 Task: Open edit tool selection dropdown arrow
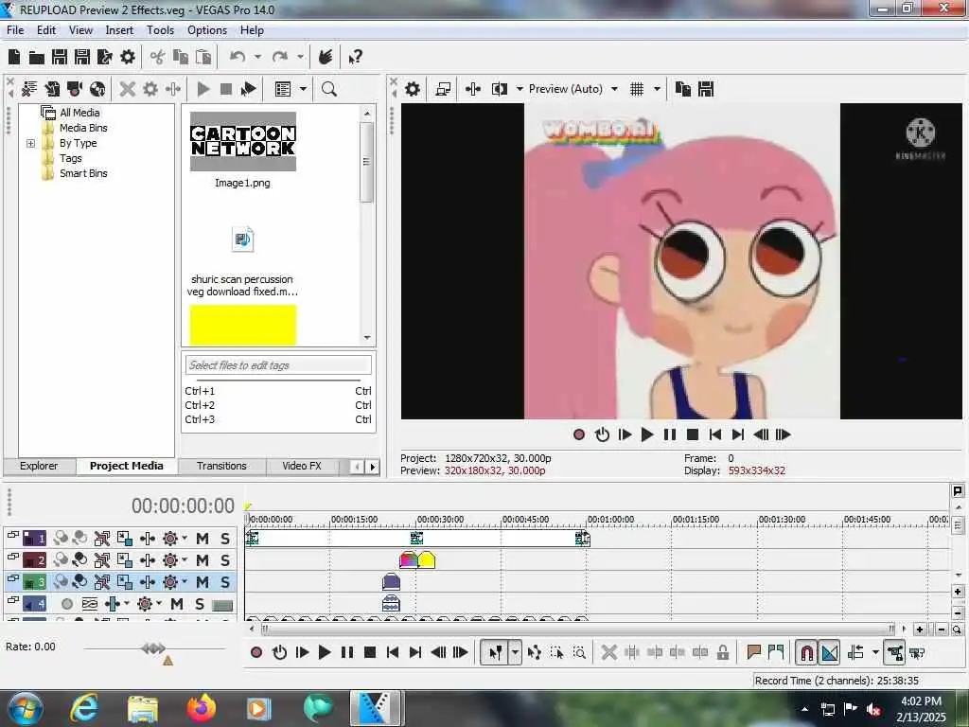[515, 653]
